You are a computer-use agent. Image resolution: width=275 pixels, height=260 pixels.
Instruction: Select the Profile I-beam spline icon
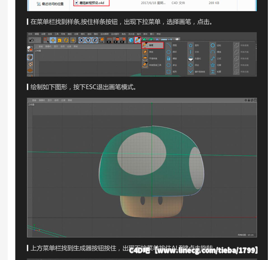(213, 72)
